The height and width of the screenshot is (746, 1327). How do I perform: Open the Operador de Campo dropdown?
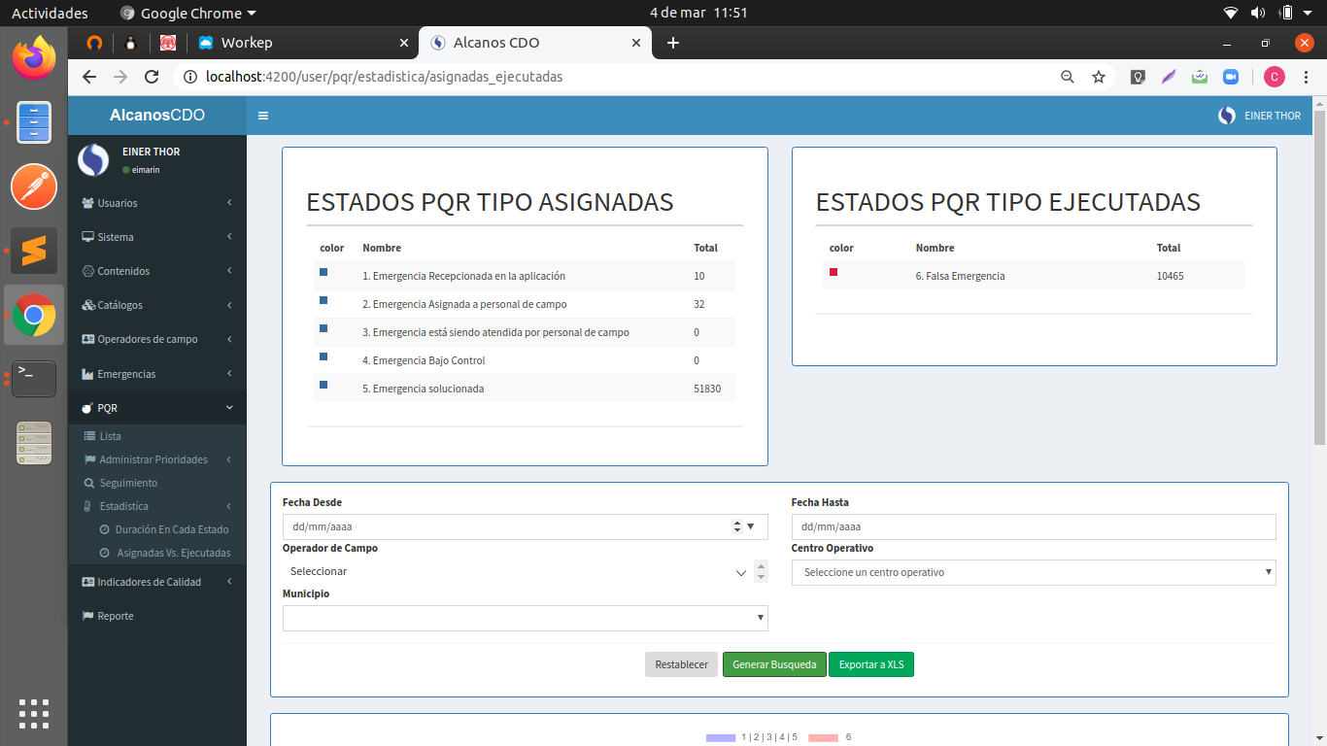tap(526, 572)
